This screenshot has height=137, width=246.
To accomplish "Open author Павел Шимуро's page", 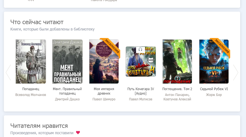I will (104, 99).
